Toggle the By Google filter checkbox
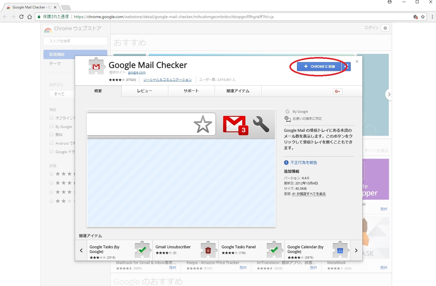The width and height of the screenshot is (436, 286). (52, 126)
